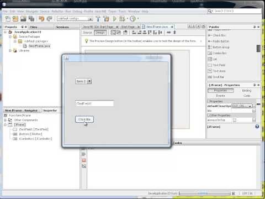Collapse the JavaApplication project node
The image size is (265, 199).
[5, 32]
